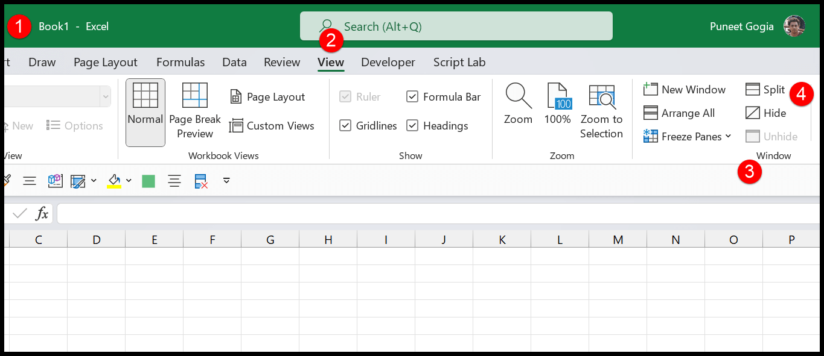Select the green color swatch
Viewport: 824px width, 356px height.
149,181
